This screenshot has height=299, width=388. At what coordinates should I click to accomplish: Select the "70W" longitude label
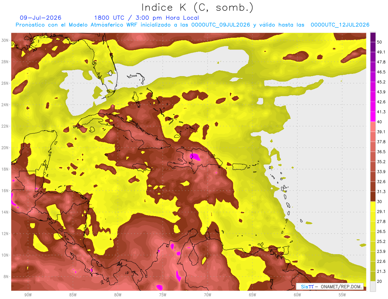(x=208, y=295)
